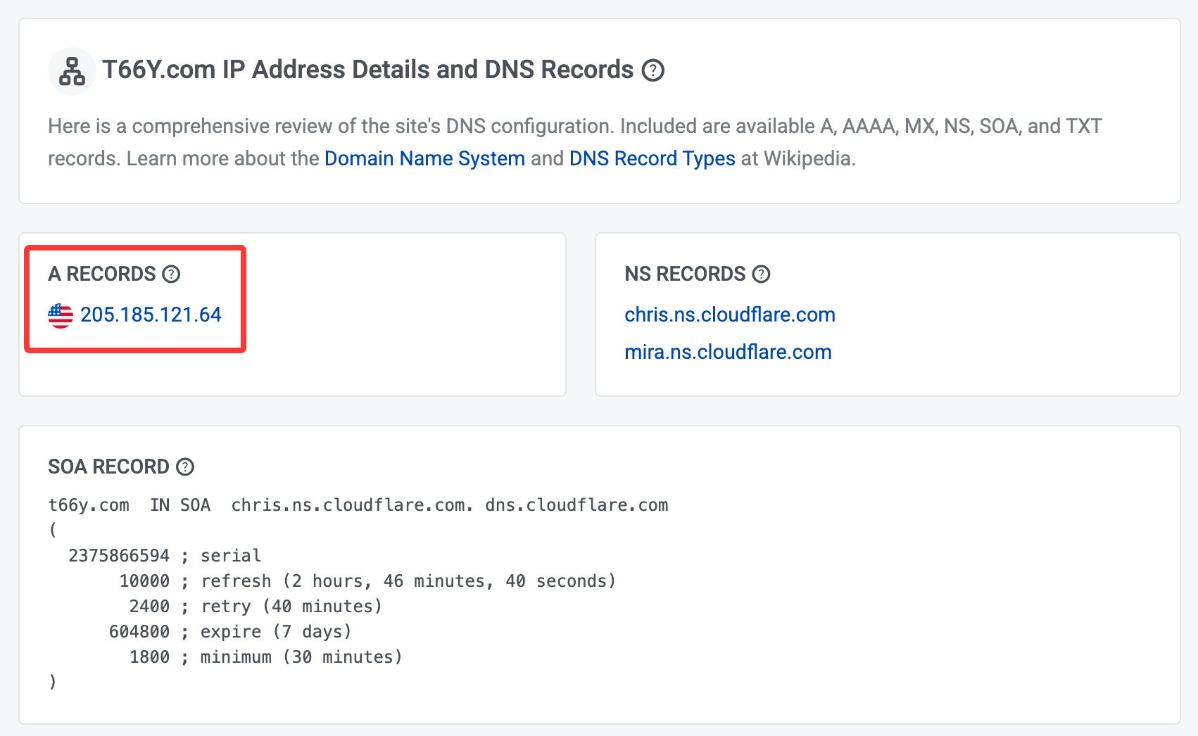The height and width of the screenshot is (736, 1198).
Task: Visit the chris.ns.cloudflare.com nameserver link
Action: click(x=729, y=315)
